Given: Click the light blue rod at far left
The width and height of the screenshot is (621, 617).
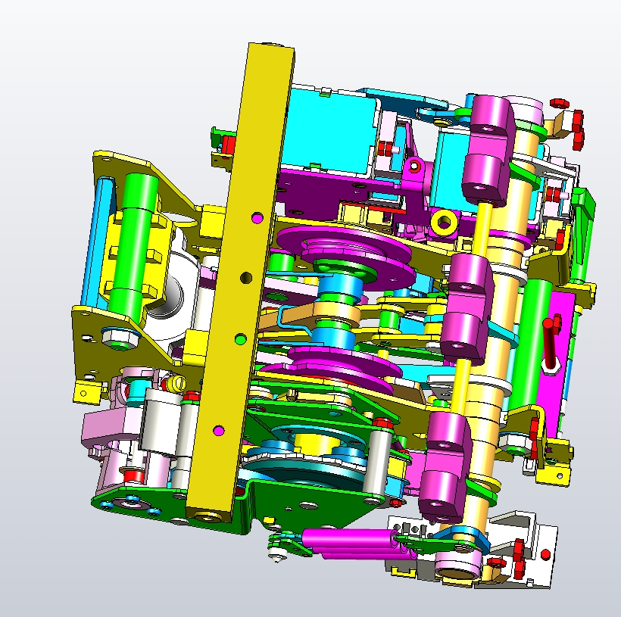Looking at the screenshot, I should click(97, 242).
